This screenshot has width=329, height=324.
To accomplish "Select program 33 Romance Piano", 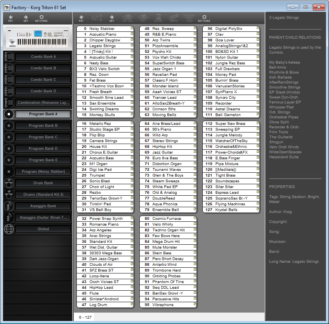I will coord(105,224).
